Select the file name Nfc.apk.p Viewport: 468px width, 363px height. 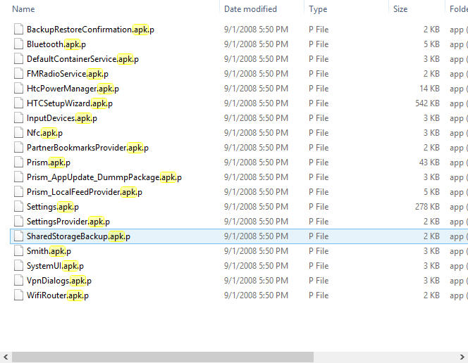tap(44, 133)
